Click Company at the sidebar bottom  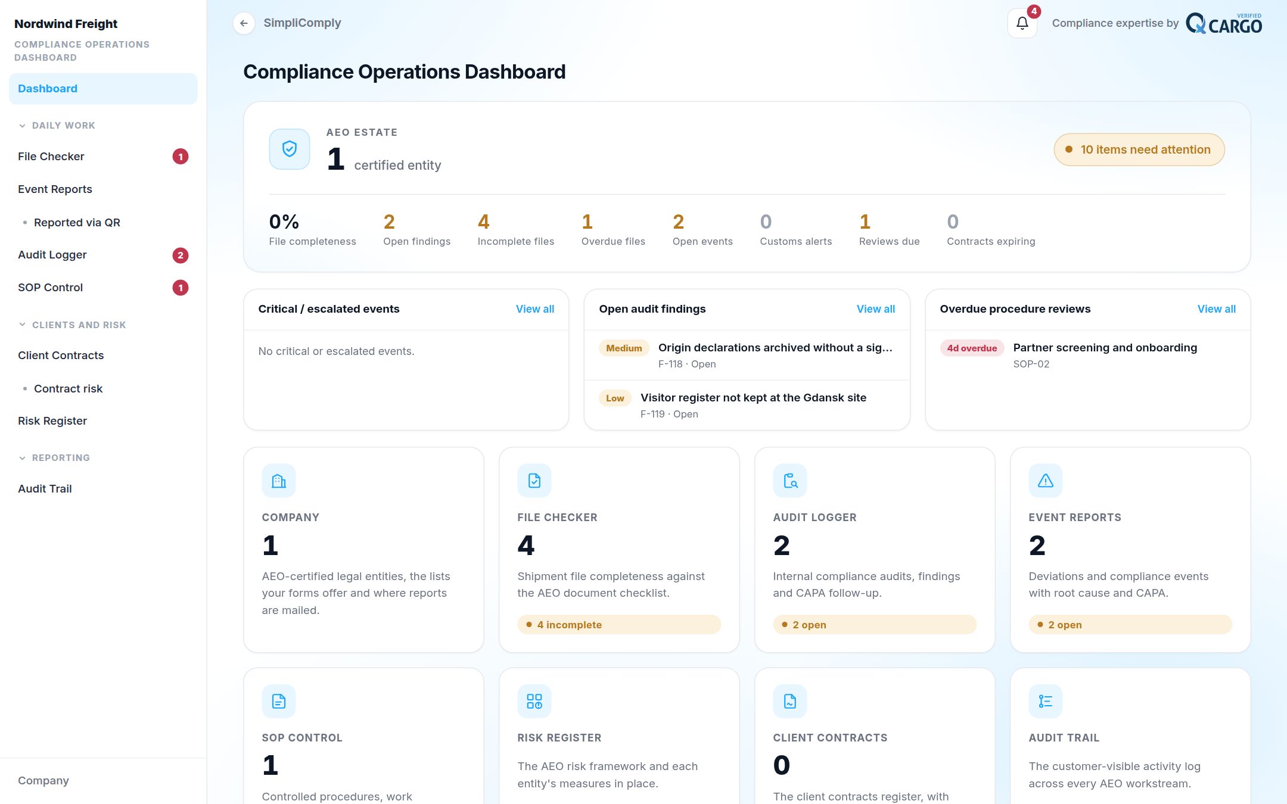click(x=43, y=781)
